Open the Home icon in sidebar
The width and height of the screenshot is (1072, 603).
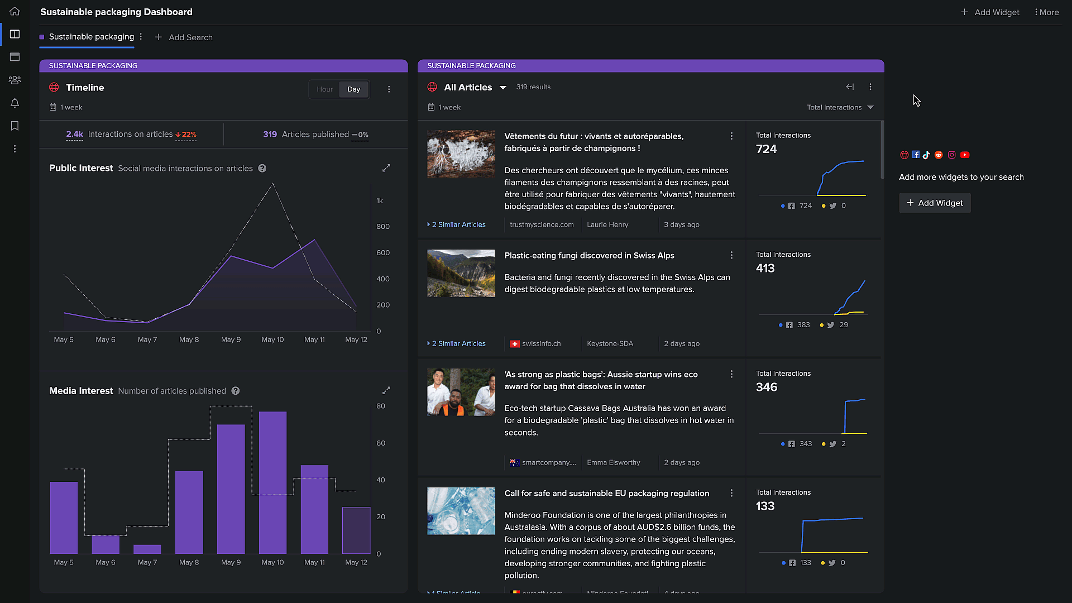[x=15, y=11]
